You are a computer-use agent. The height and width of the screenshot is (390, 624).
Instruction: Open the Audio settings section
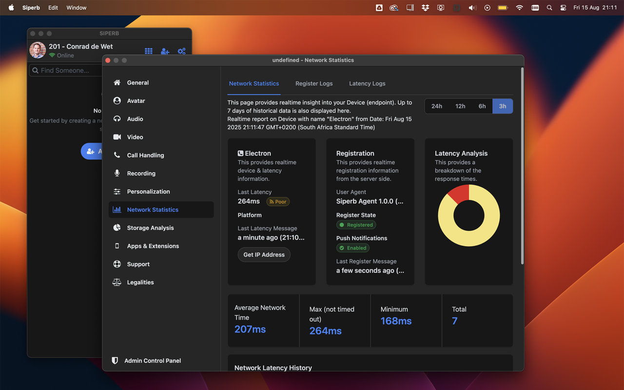point(135,119)
